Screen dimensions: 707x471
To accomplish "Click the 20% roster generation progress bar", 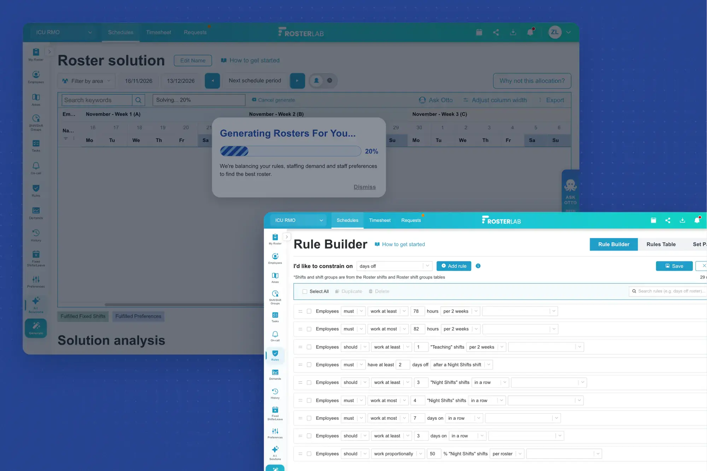I will 291,151.
